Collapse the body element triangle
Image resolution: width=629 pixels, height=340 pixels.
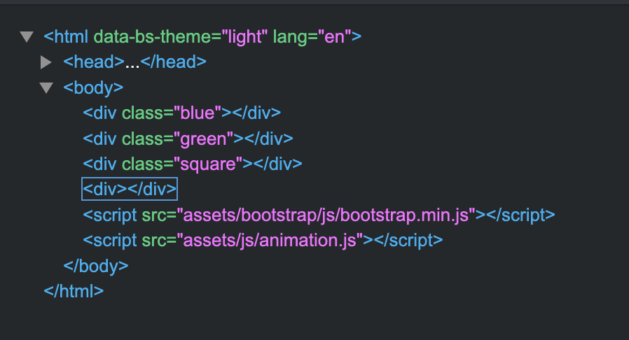(x=46, y=87)
